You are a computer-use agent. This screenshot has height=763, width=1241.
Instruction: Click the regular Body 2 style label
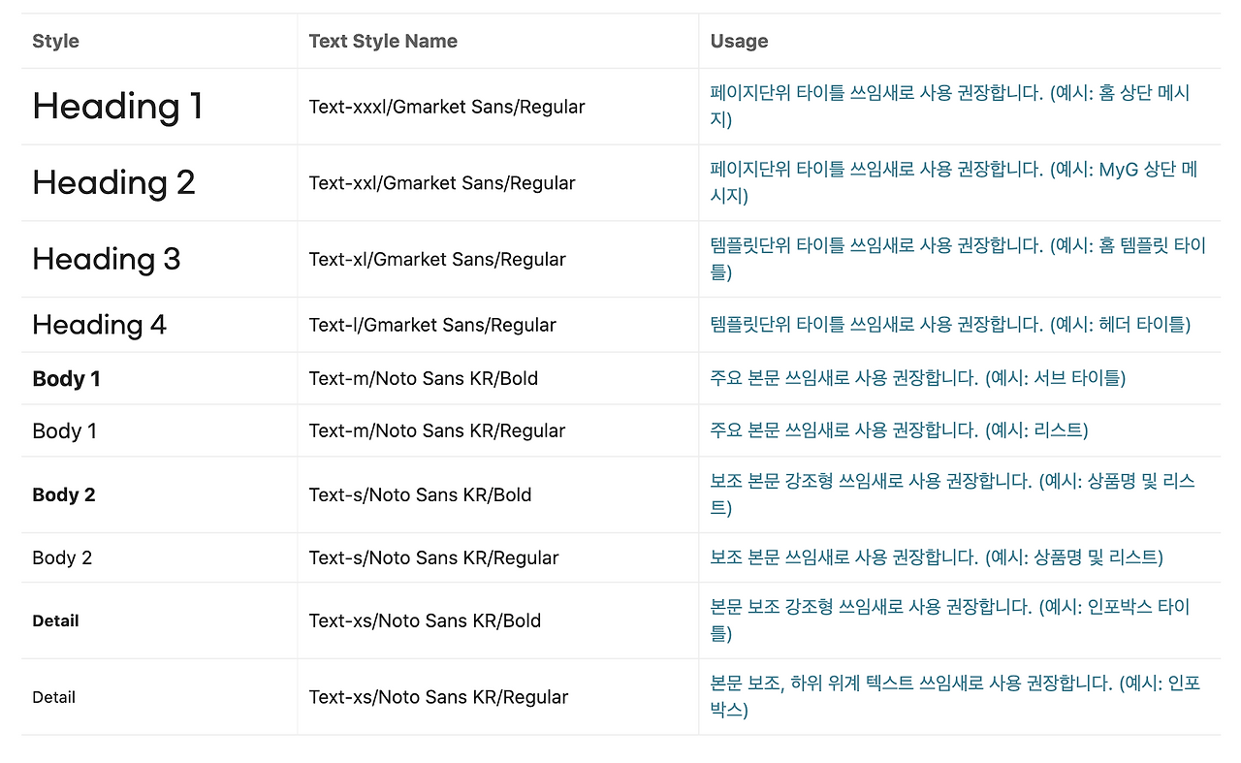[64, 557]
